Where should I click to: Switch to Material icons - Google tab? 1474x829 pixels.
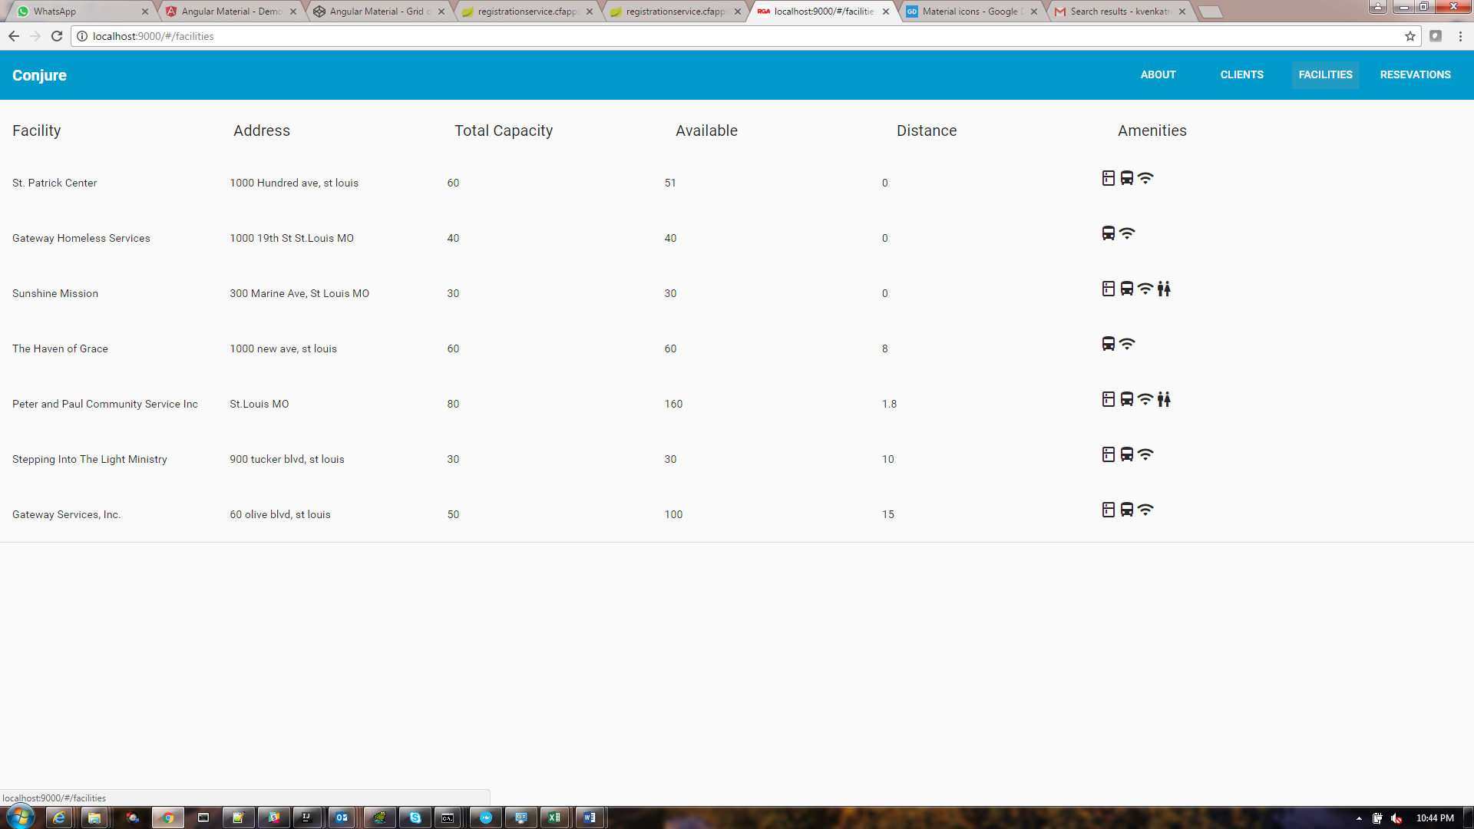click(x=970, y=12)
